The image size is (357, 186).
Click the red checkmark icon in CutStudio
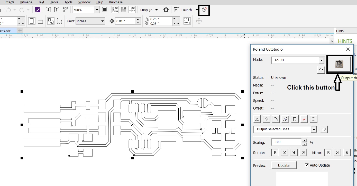click(304, 119)
